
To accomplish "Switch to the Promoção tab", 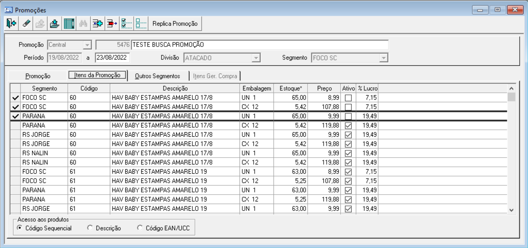I will 38,76.
